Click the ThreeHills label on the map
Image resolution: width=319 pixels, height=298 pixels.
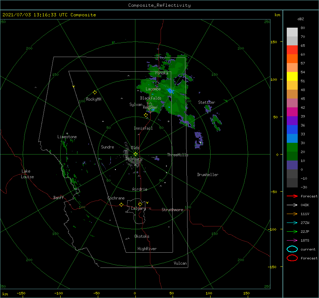(178, 155)
